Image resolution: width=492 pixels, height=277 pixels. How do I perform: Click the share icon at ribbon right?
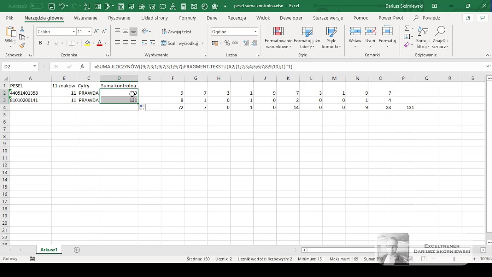468,18
